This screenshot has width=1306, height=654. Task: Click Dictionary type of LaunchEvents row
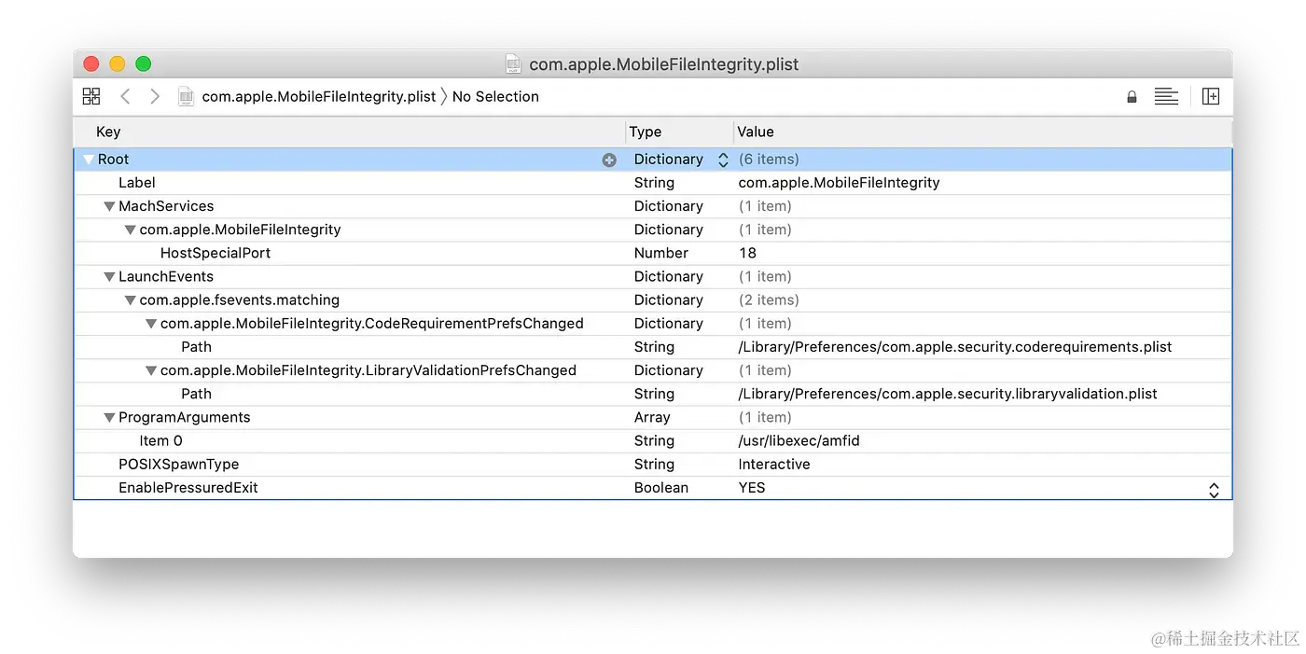pyautogui.click(x=669, y=277)
